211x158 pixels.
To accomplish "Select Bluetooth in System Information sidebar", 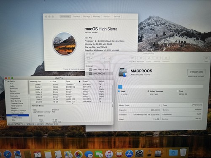I will [14, 88].
